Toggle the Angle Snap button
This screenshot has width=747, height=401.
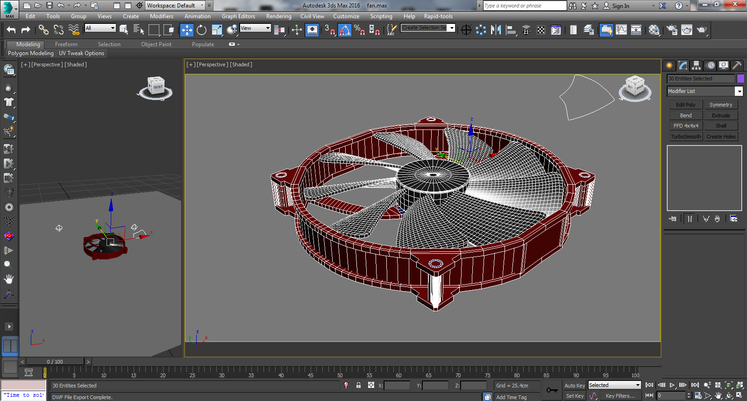344,30
